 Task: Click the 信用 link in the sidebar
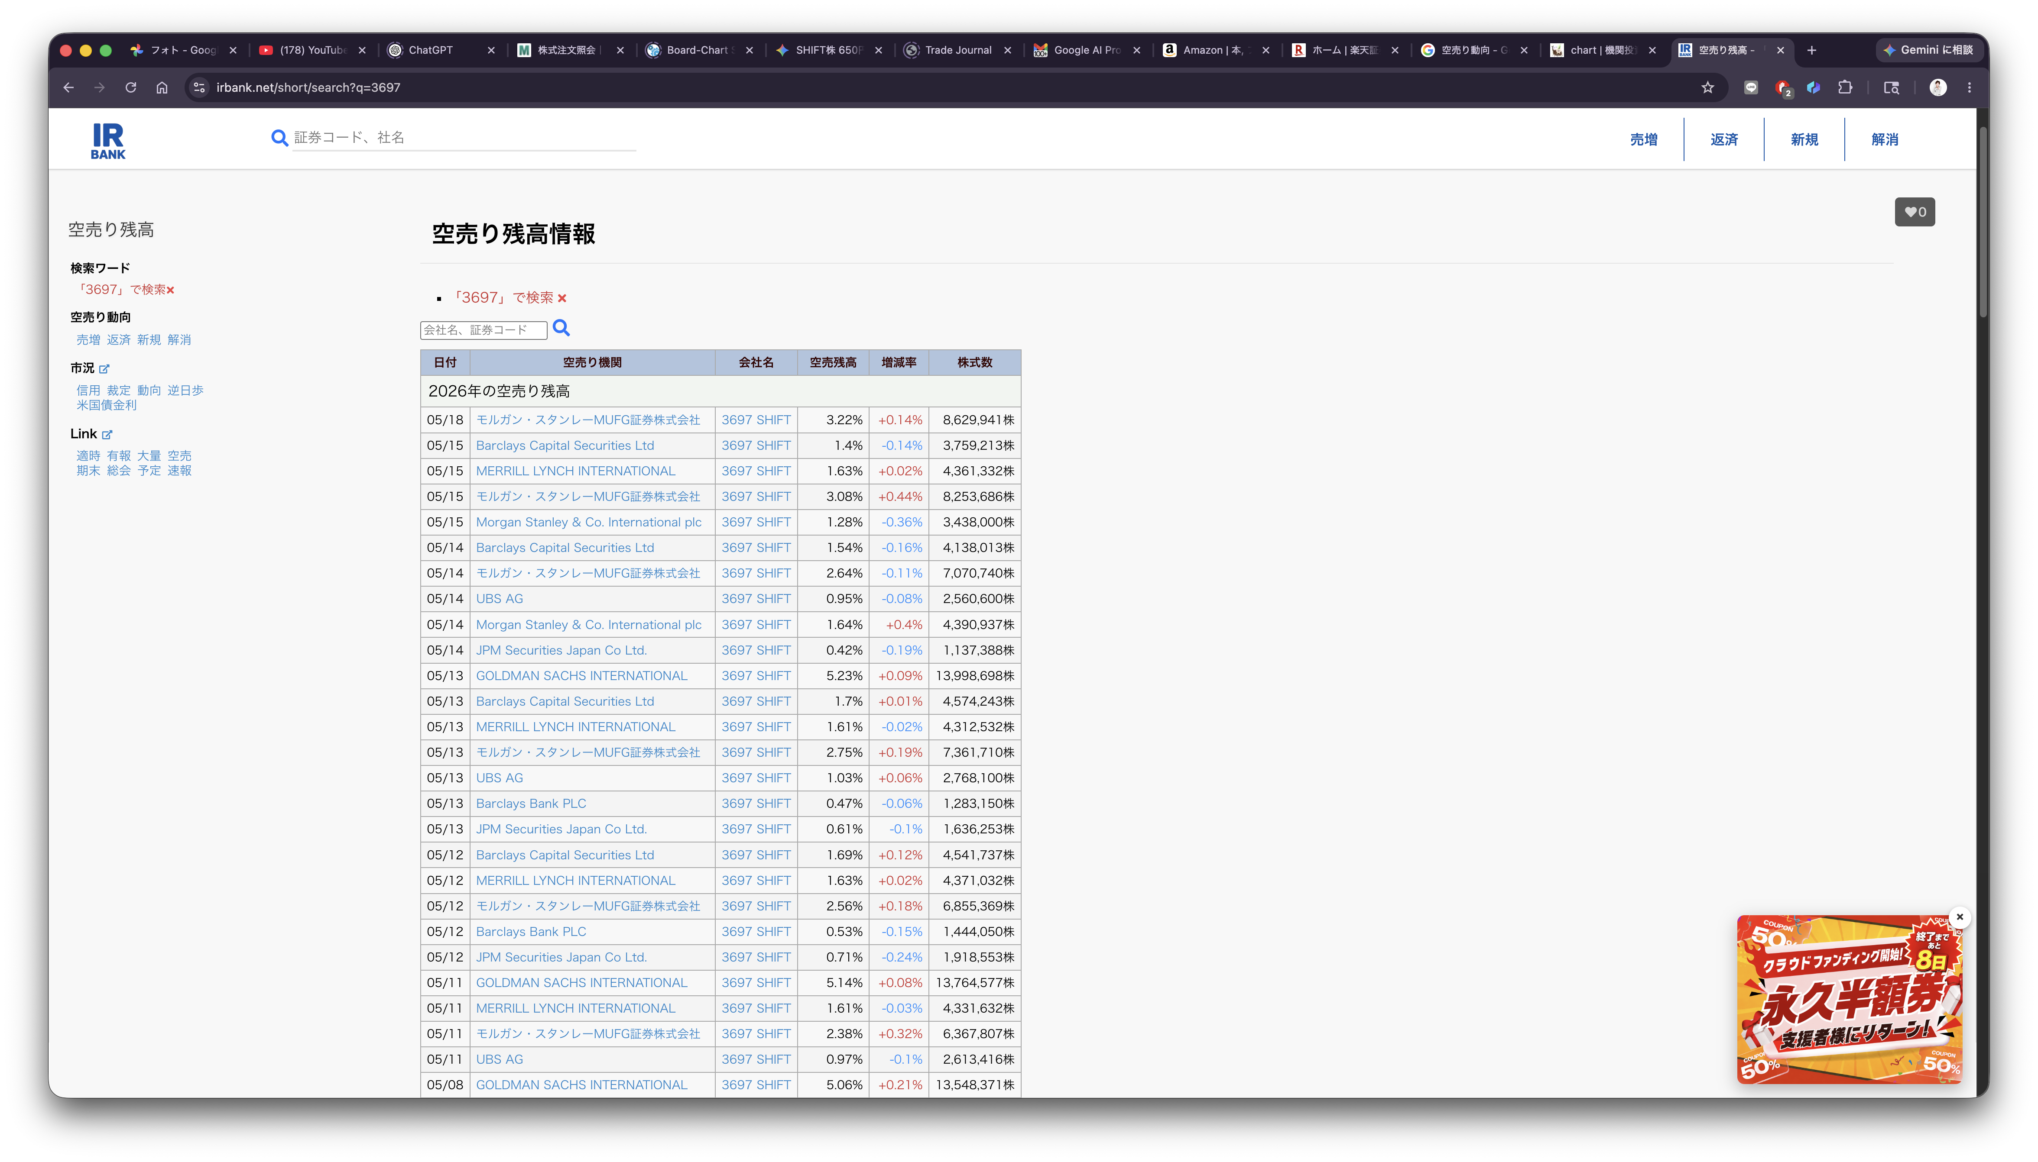coord(89,390)
